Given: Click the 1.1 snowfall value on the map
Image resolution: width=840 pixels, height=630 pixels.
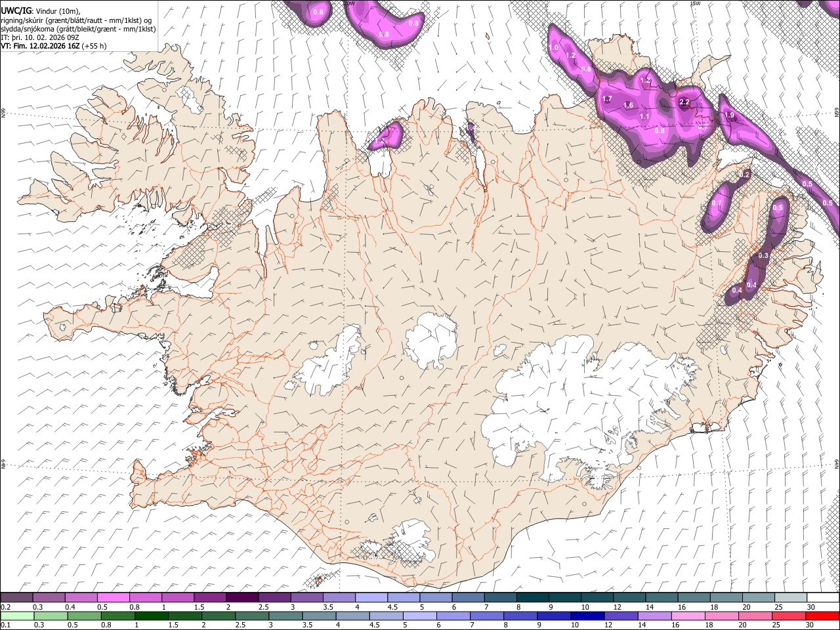Looking at the screenshot, I should (x=644, y=117).
